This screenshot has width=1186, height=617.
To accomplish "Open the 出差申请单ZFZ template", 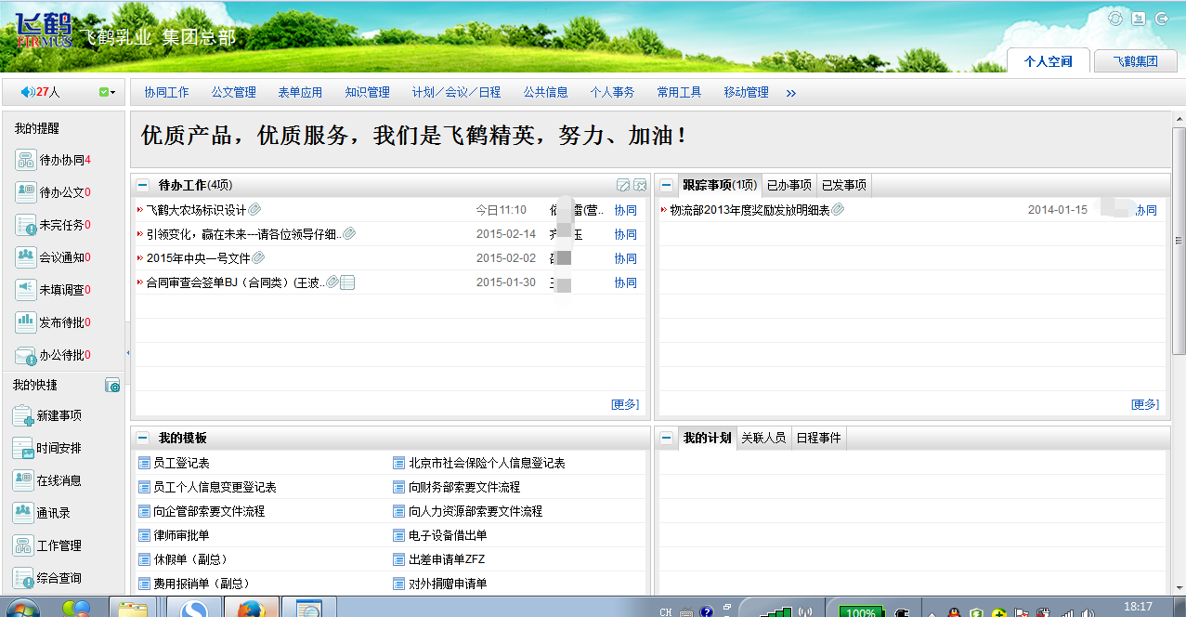I will pyautogui.click(x=447, y=559).
